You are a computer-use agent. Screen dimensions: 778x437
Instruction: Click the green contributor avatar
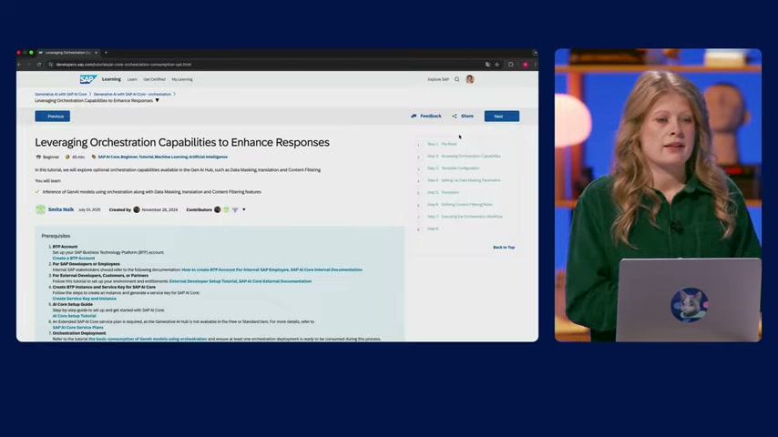tap(226, 209)
